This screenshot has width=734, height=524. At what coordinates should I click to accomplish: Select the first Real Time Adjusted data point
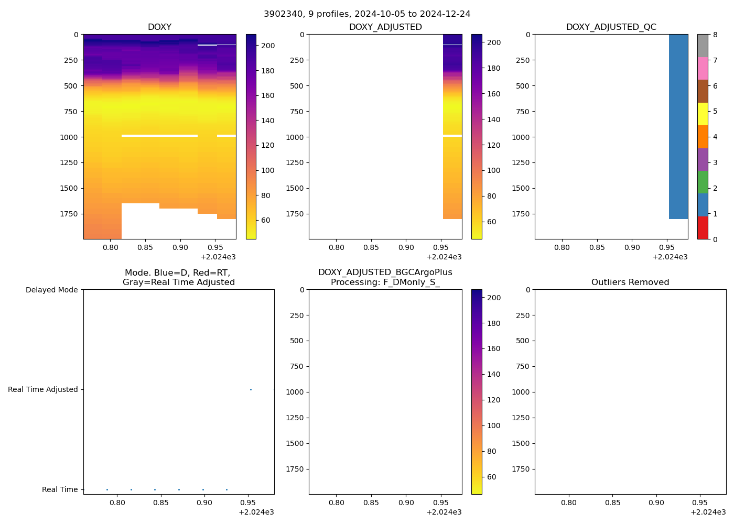251,389
